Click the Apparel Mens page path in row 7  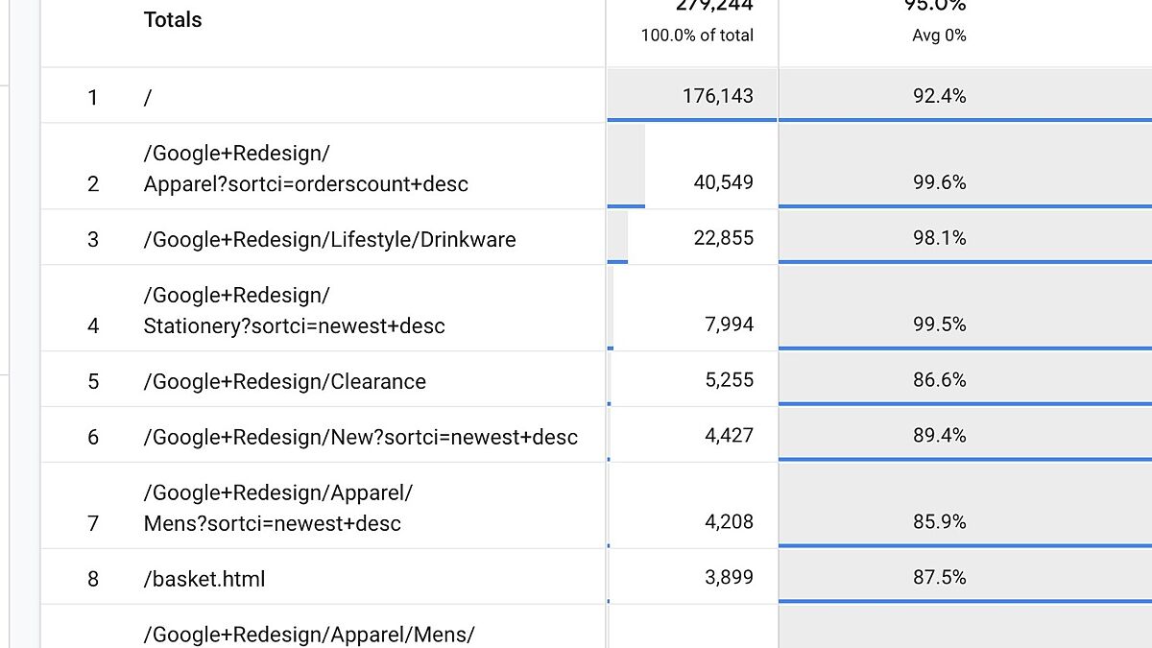pos(278,508)
